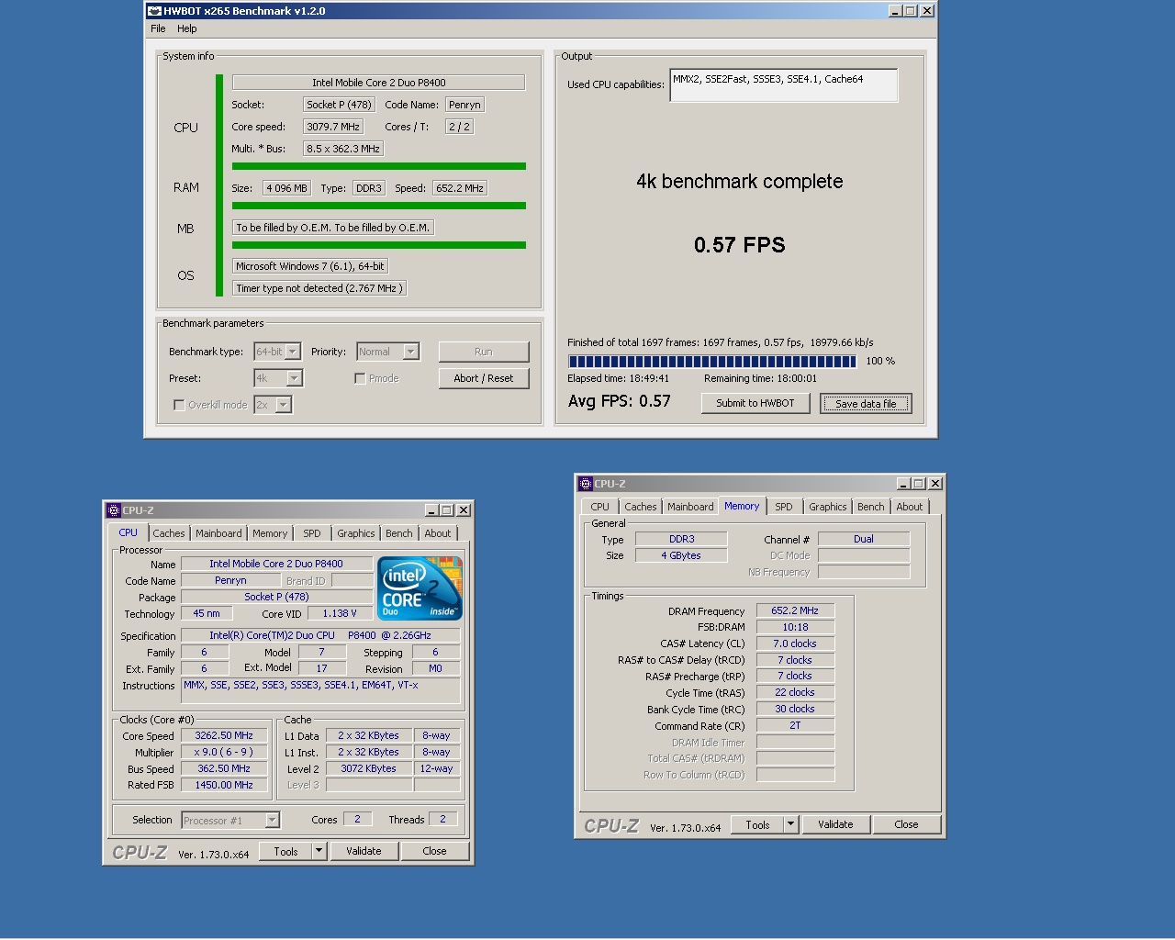Click Submit to HWBOT button
Image resolution: width=1175 pixels, height=940 pixels.
click(755, 403)
